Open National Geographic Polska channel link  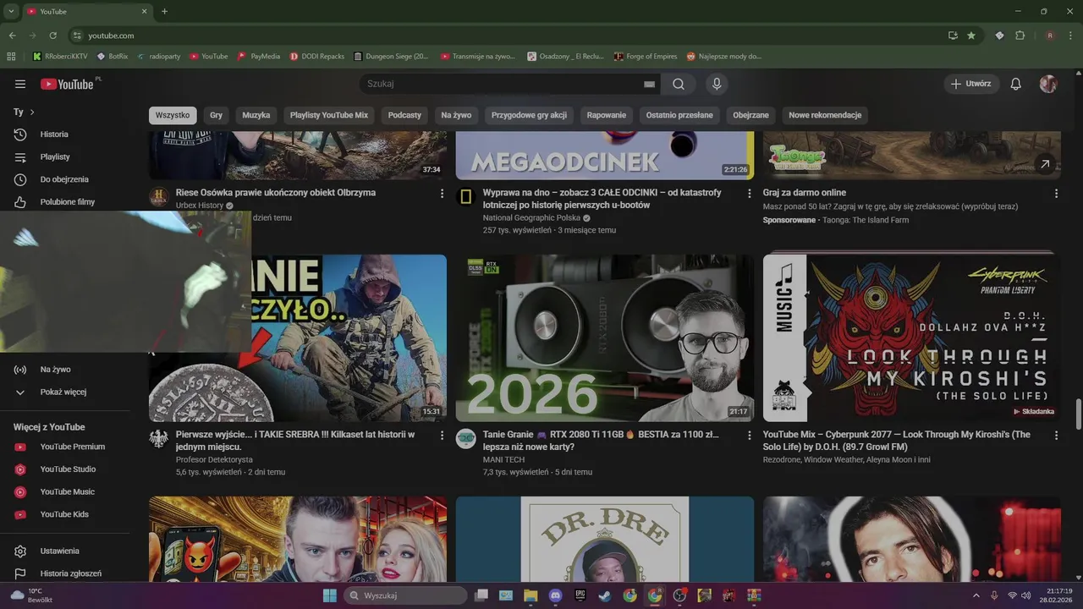tap(531, 217)
